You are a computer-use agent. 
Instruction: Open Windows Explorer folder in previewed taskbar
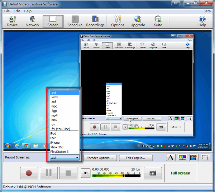(x=36, y=146)
